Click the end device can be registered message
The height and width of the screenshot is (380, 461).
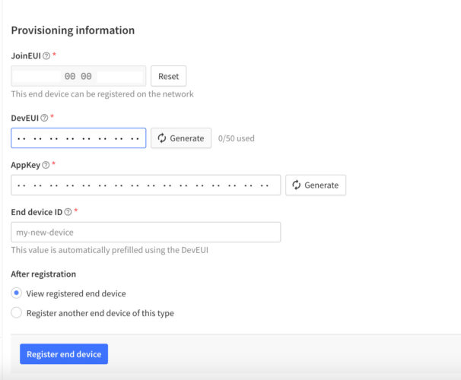click(x=102, y=94)
